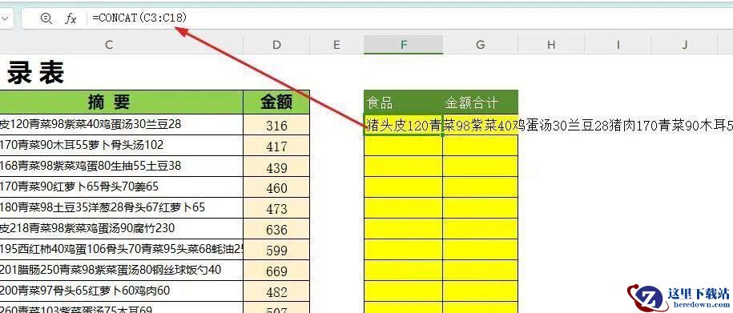
Task: Select column J header
Action: point(684,45)
